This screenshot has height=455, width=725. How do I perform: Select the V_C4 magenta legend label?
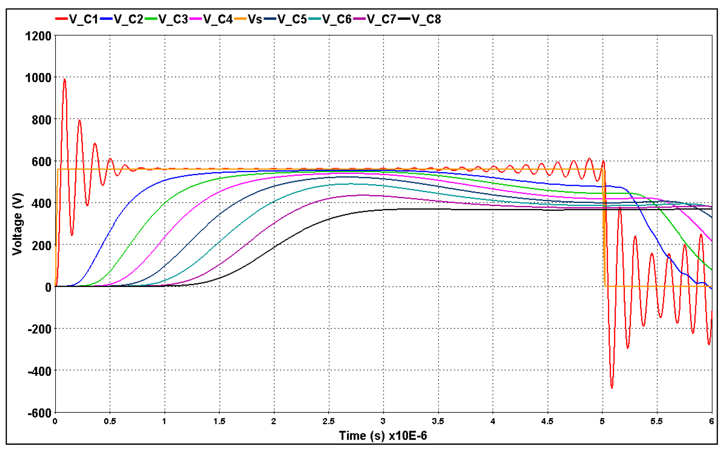pyautogui.click(x=218, y=19)
